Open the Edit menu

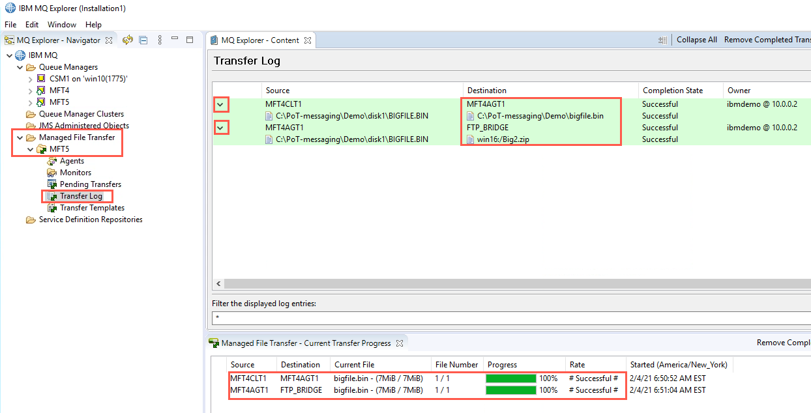[32, 24]
